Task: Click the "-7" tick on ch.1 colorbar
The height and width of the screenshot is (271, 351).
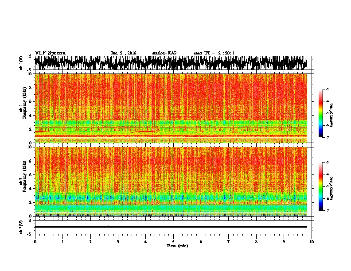Action: click(327, 137)
